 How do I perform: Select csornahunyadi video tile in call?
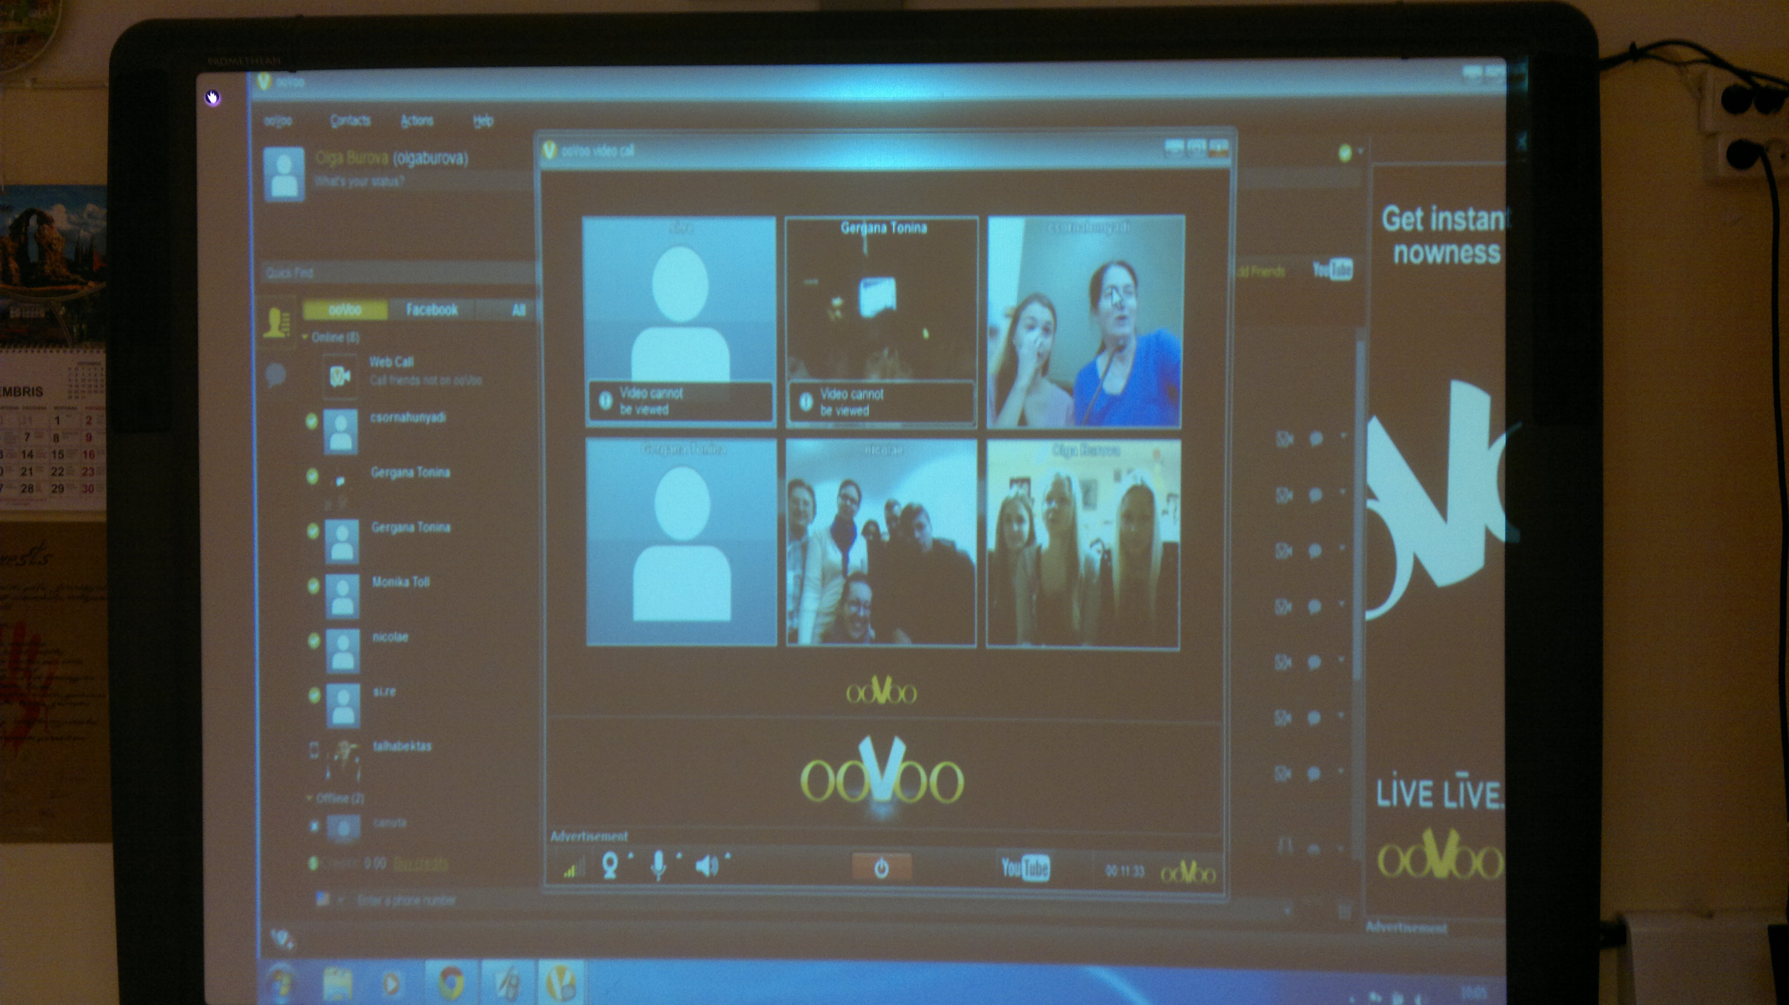pos(1085,322)
